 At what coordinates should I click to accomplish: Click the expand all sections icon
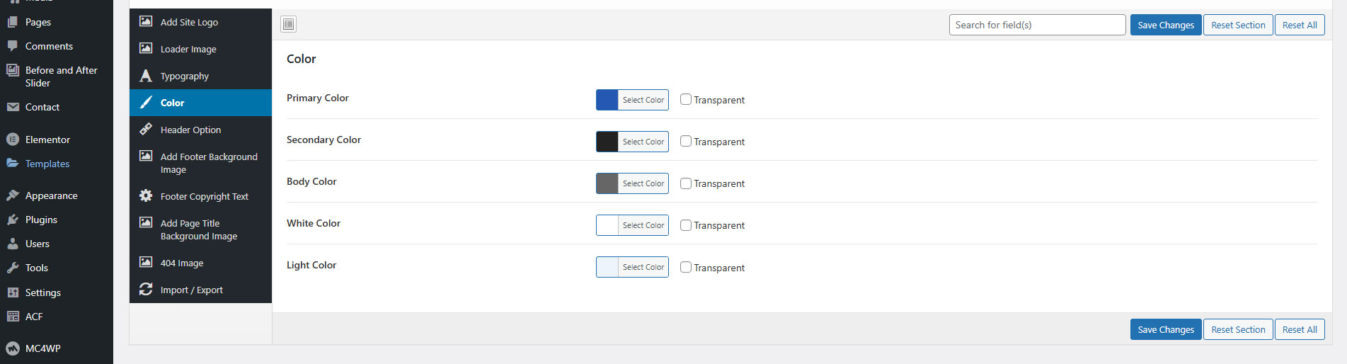(288, 25)
